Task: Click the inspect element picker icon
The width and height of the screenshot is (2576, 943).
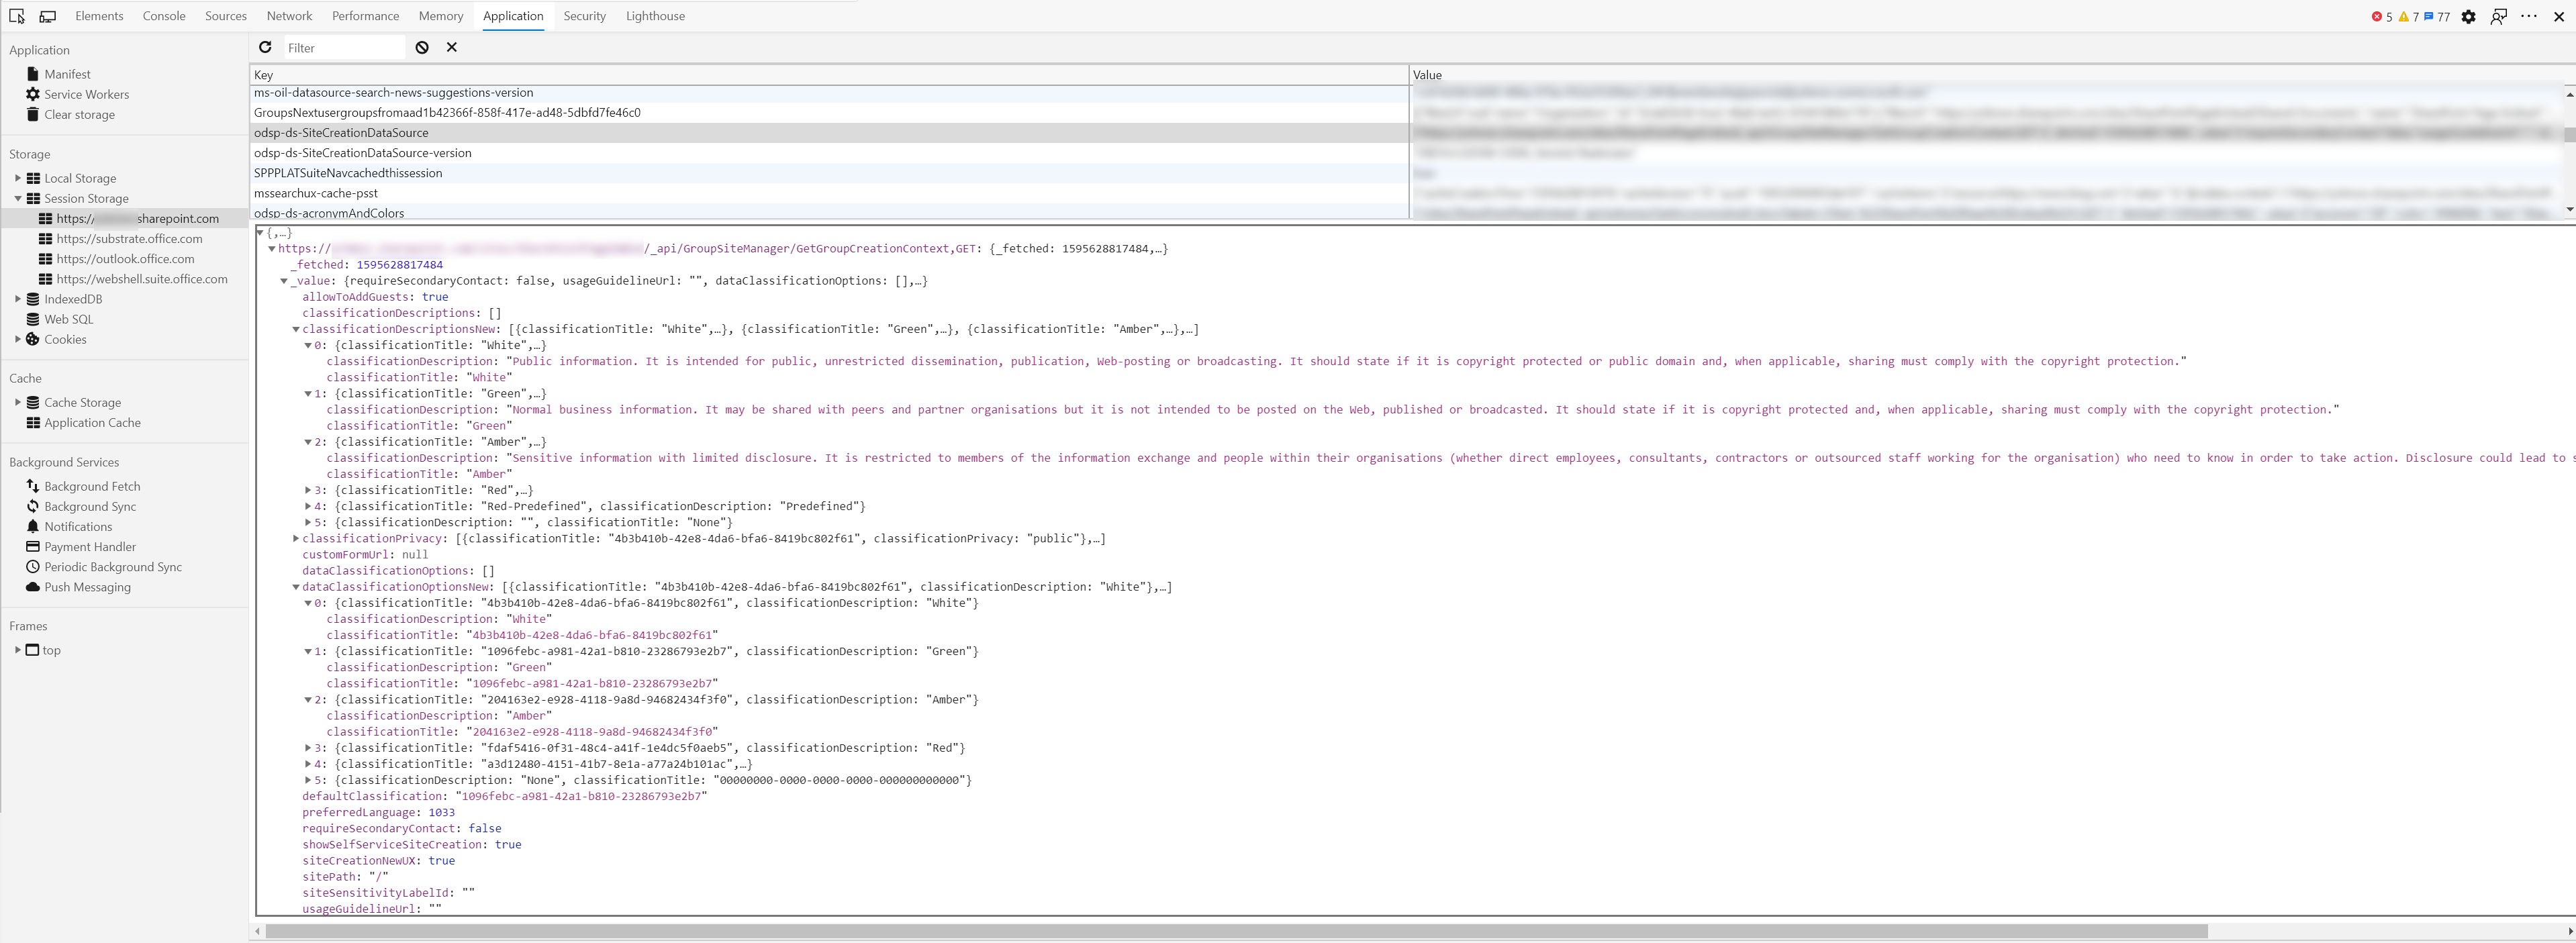Action: coord(17,16)
